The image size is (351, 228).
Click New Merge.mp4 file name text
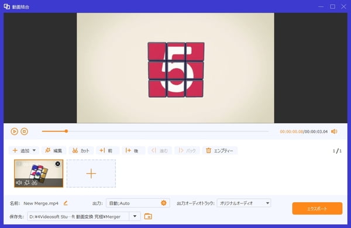[41, 203]
